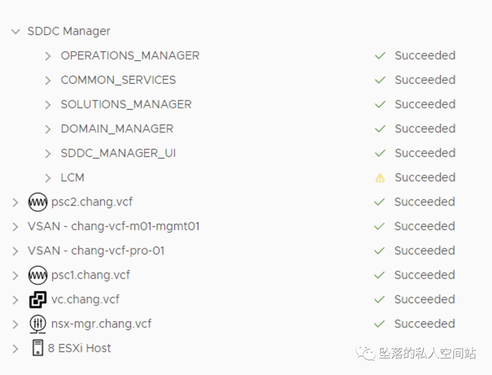Expand VSAN - chang-vcf-m01-mgmt01
Image resolution: width=492 pixels, height=375 pixels.
(16, 226)
